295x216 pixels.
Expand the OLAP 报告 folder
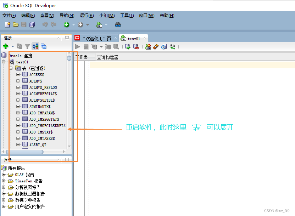[x=4, y=175]
